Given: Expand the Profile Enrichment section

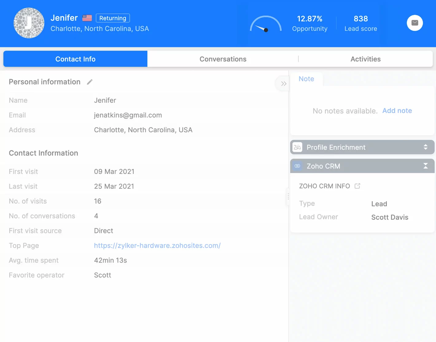Looking at the screenshot, I should 336,147.
